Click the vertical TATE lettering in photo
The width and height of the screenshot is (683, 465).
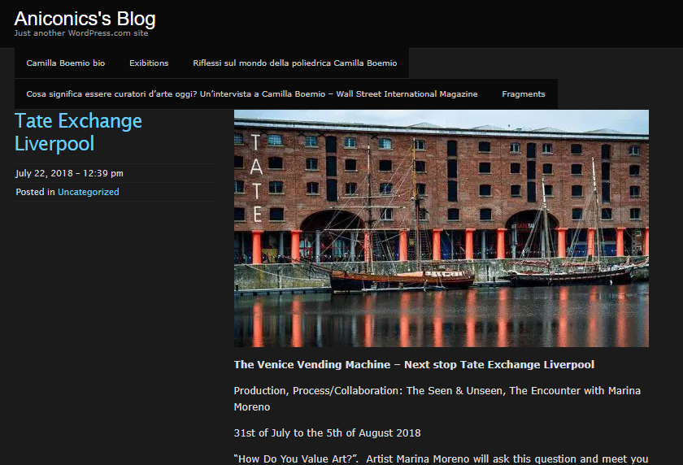(x=257, y=179)
